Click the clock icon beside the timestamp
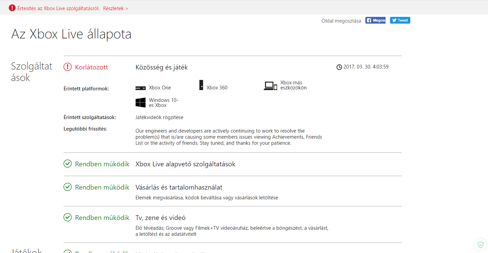 [339, 67]
